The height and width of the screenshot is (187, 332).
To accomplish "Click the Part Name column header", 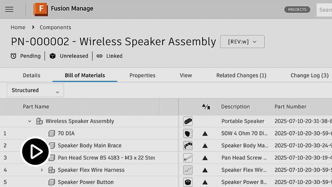I will pos(36,107).
